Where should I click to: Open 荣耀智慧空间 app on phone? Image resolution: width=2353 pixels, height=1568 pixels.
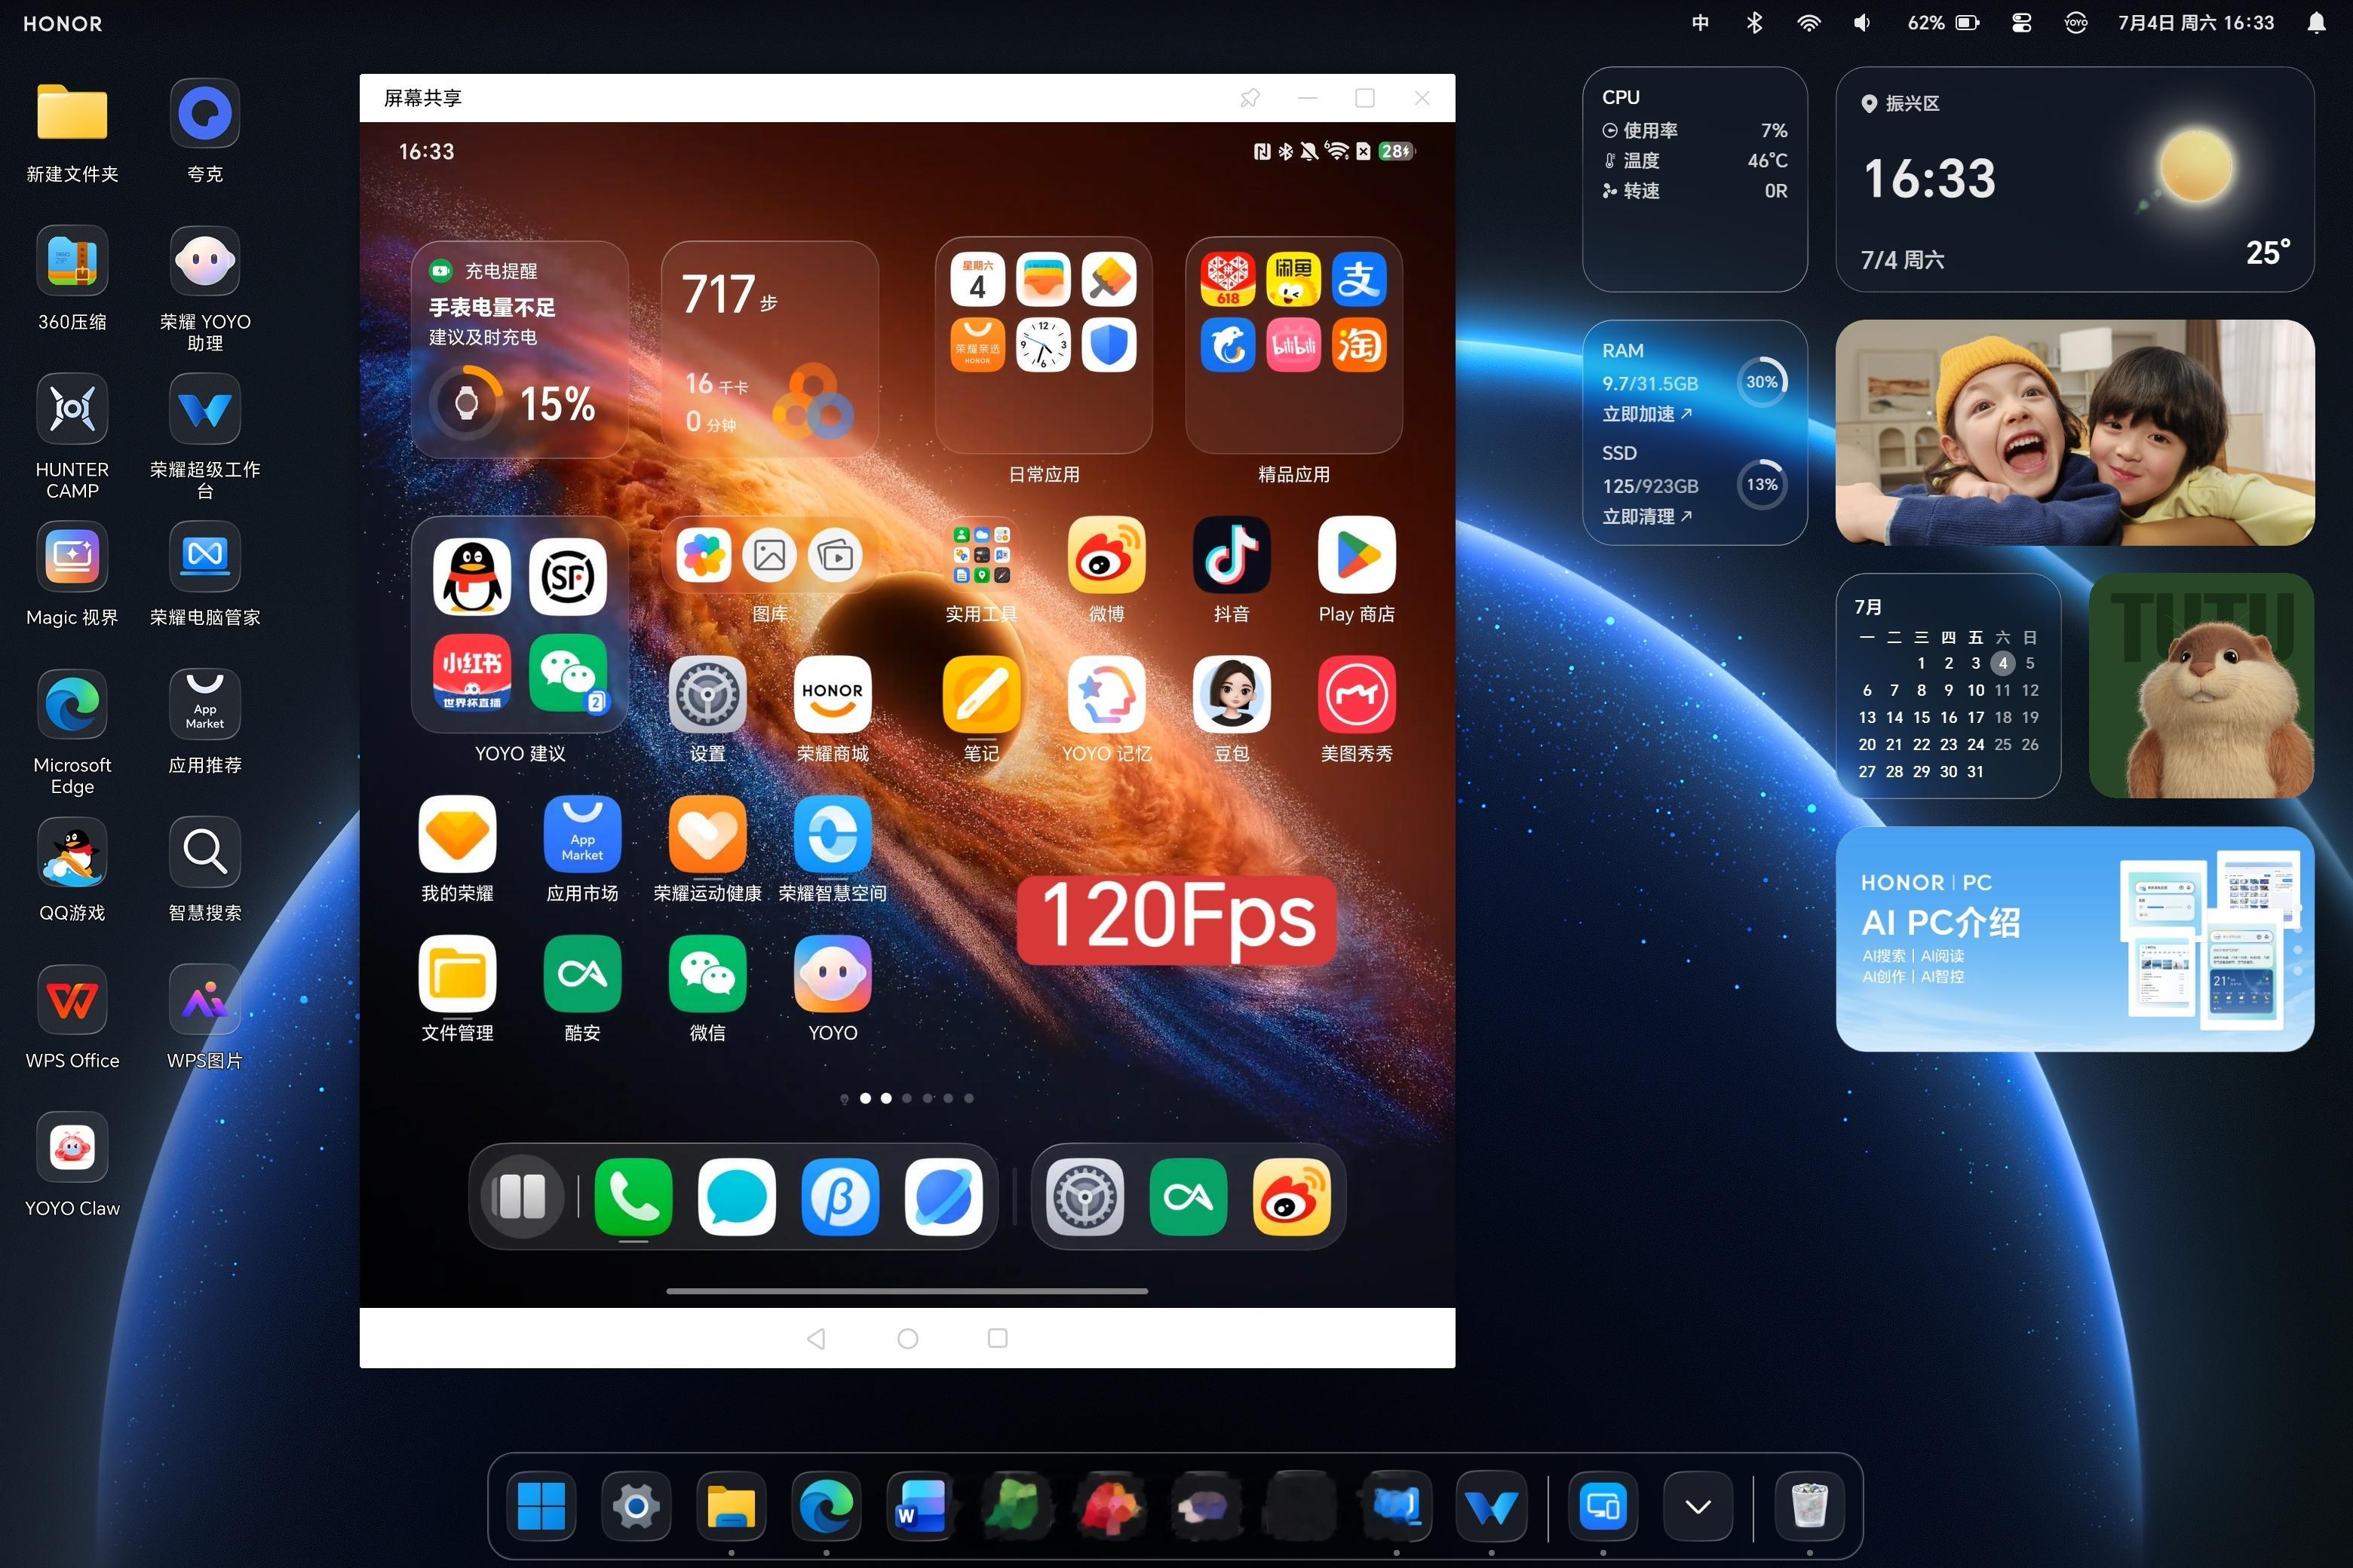pos(833,834)
